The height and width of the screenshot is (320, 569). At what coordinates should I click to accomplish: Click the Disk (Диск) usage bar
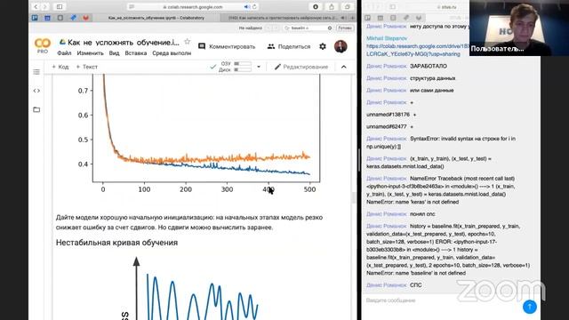click(x=243, y=69)
